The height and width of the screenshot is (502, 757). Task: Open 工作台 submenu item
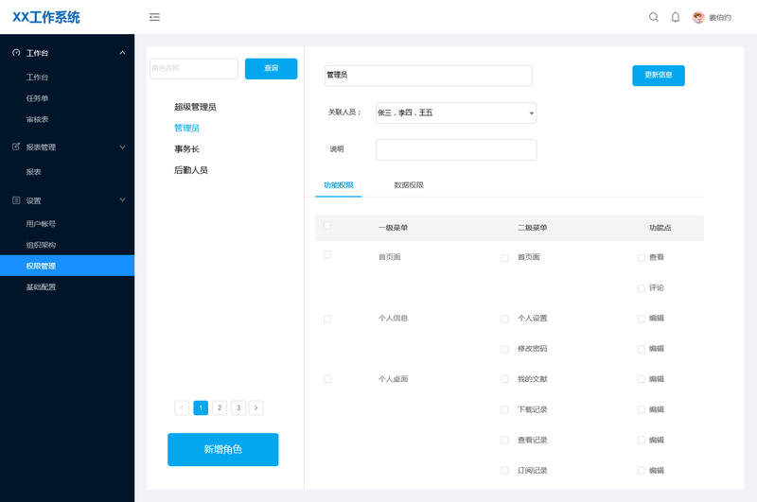pyautogui.click(x=37, y=78)
